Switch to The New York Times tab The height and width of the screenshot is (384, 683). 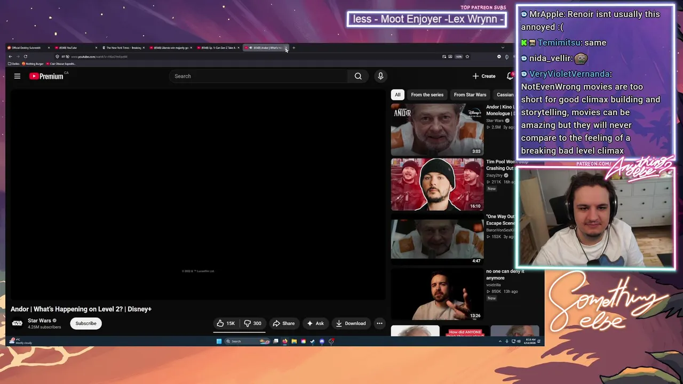click(x=123, y=48)
